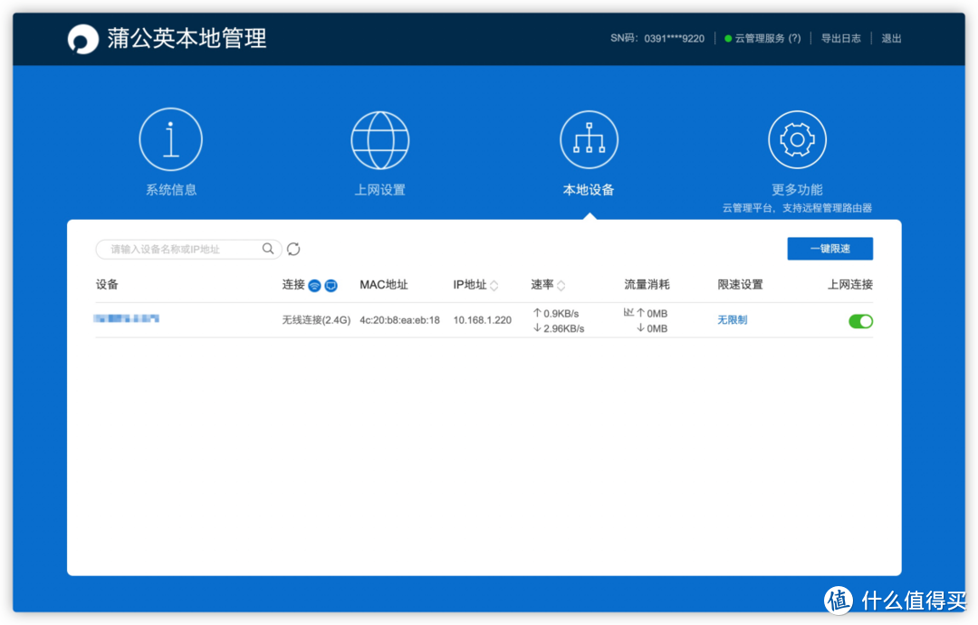Refresh the device list with the reload icon
This screenshot has width=978, height=625.
293,249
